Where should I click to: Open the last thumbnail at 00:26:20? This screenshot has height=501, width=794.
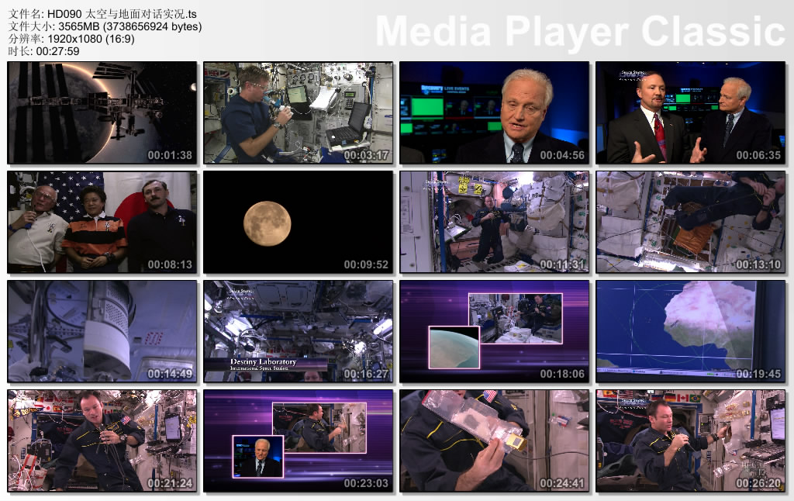(x=691, y=441)
